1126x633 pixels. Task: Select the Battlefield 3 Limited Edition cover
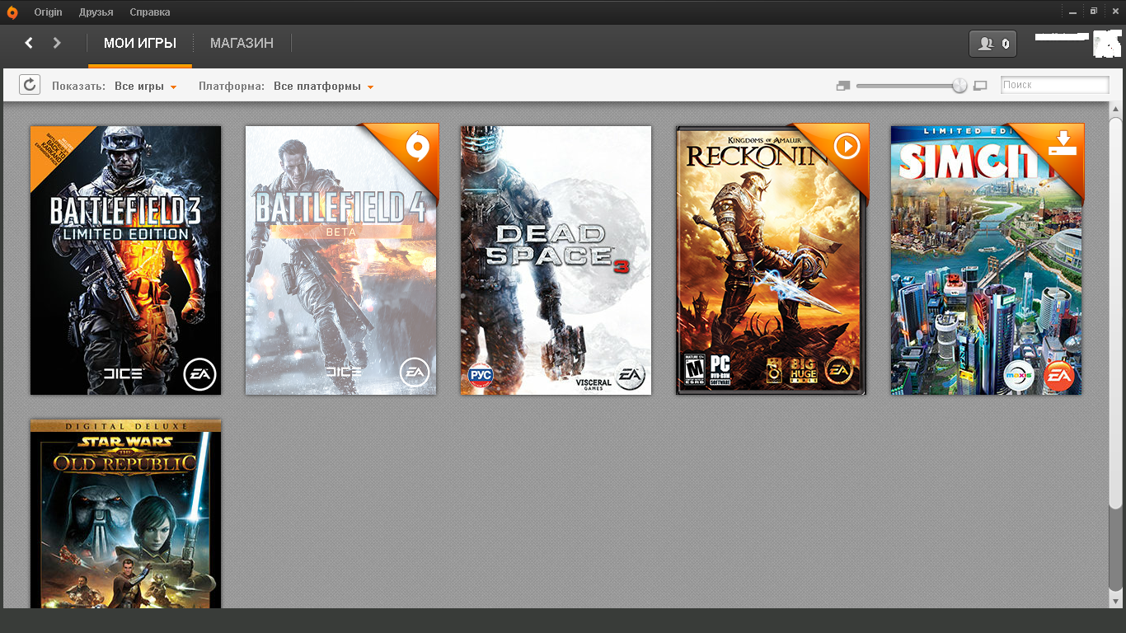tap(126, 260)
